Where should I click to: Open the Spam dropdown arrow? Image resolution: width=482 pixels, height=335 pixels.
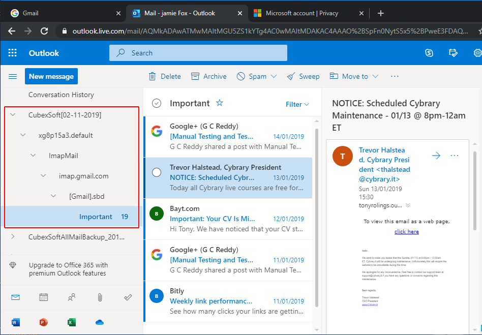tap(274, 76)
